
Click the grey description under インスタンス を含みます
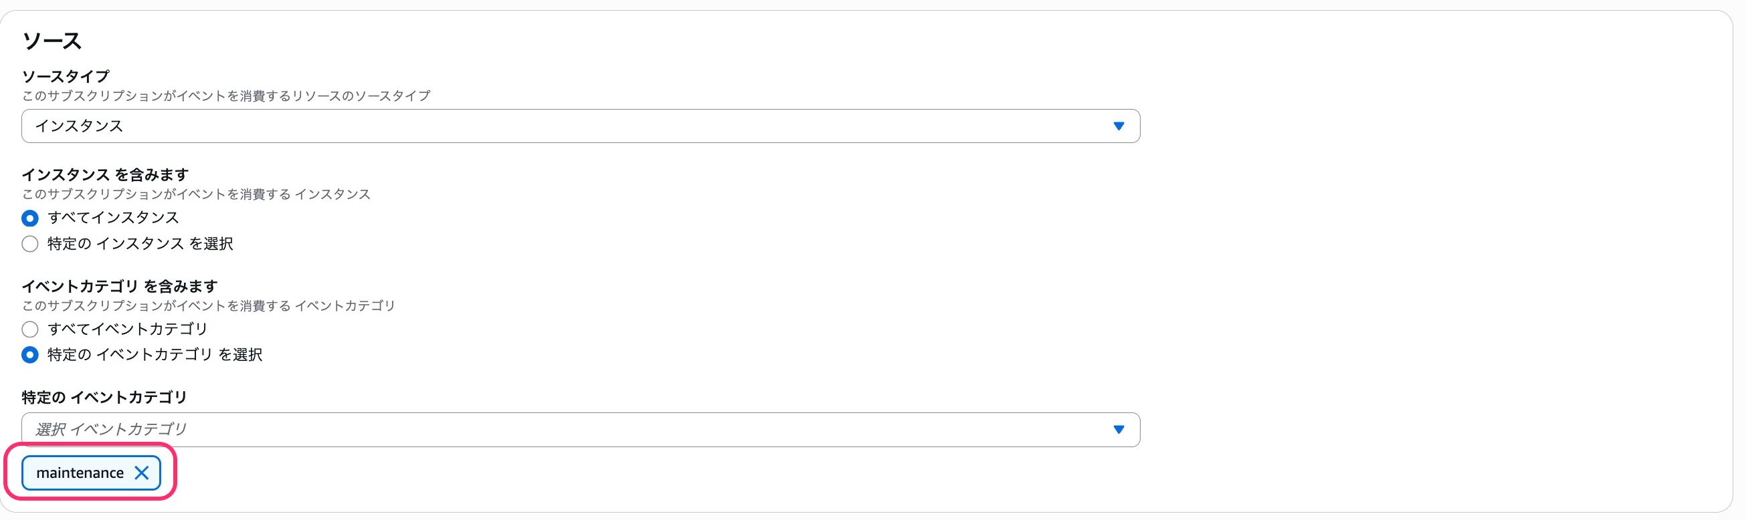click(x=196, y=194)
